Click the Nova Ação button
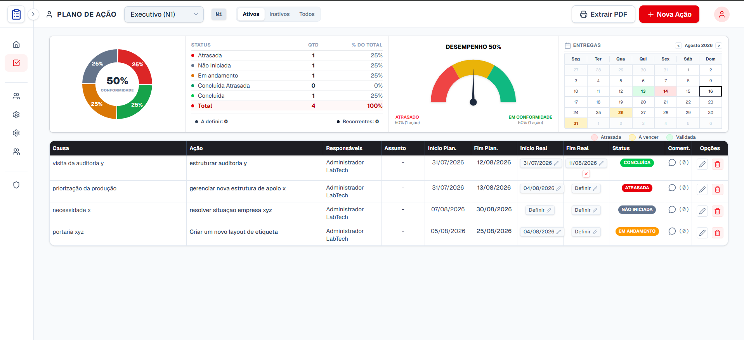Image resolution: width=744 pixels, height=340 pixels. point(669,14)
